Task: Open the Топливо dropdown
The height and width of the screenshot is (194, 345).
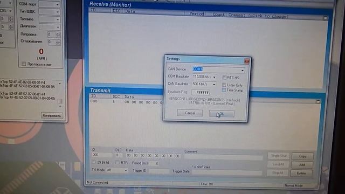Action: pos(58,19)
